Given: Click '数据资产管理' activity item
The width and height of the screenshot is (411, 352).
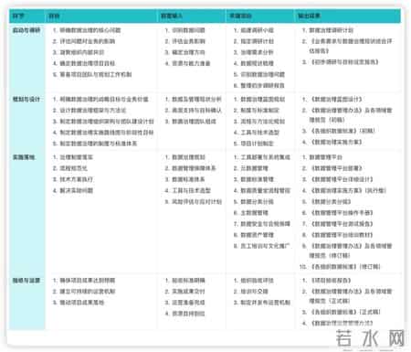Looking at the screenshot, I should tap(257, 235).
